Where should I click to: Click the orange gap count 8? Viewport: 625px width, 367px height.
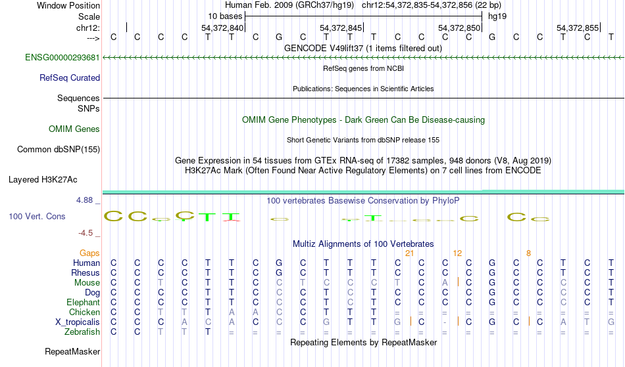pyautogui.click(x=528, y=253)
